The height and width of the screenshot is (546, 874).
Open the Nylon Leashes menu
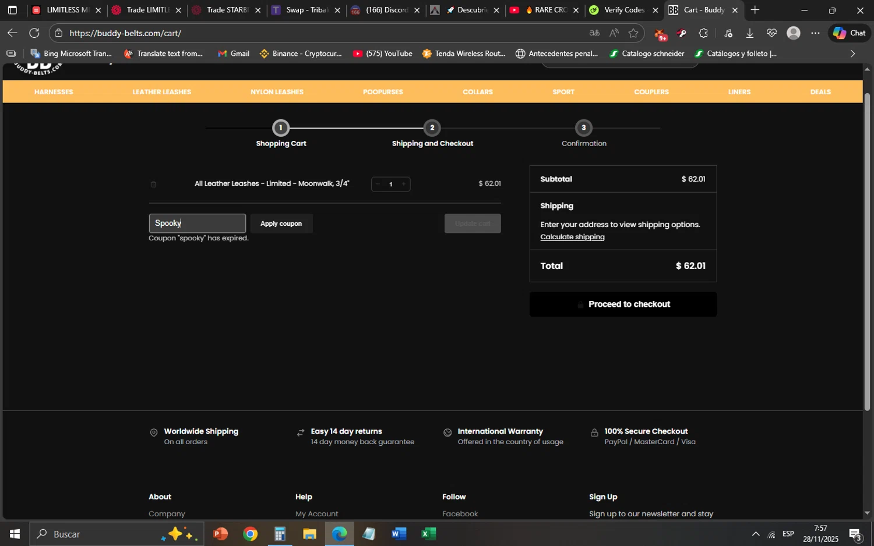click(277, 92)
